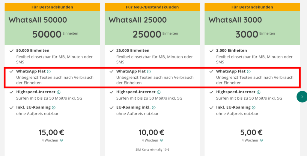The image size is (307, 156).
Task: Click info icon next to WhatsApp Flat in WhatsAll 50000
Action: [49, 72]
